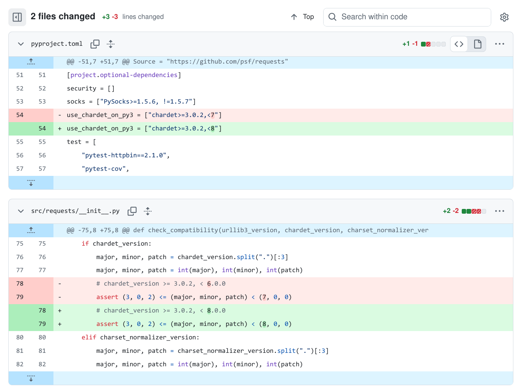Jump to Top of page
The width and height of the screenshot is (521, 387).
pos(302,17)
